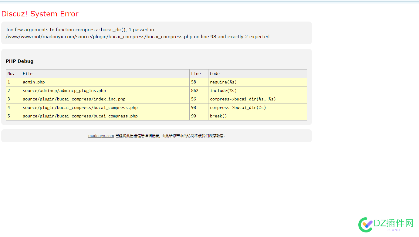This screenshot has height=237, width=419.
Task: Select the bucai_compress/index.inc.php file cell
Action: tap(105, 99)
